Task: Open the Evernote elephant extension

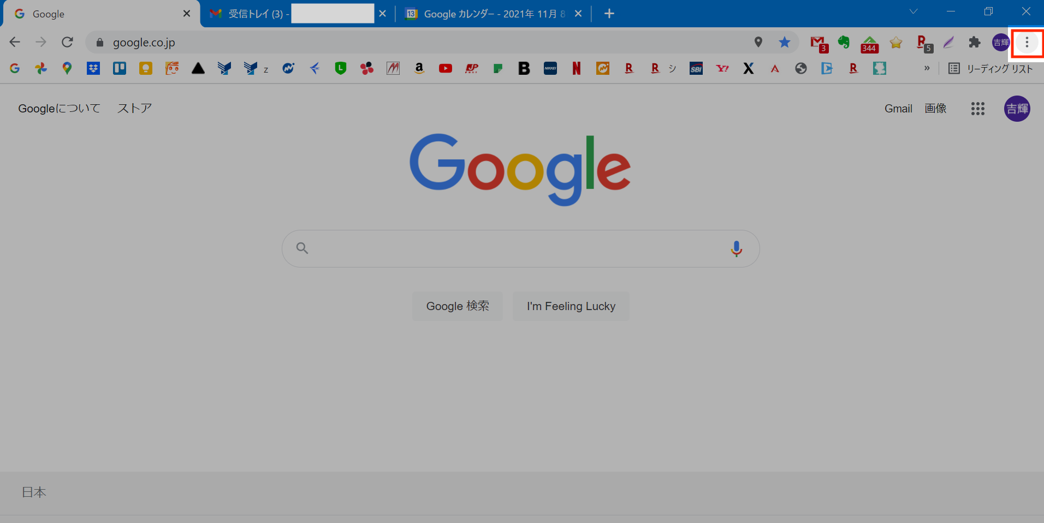Action: click(x=844, y=43)
